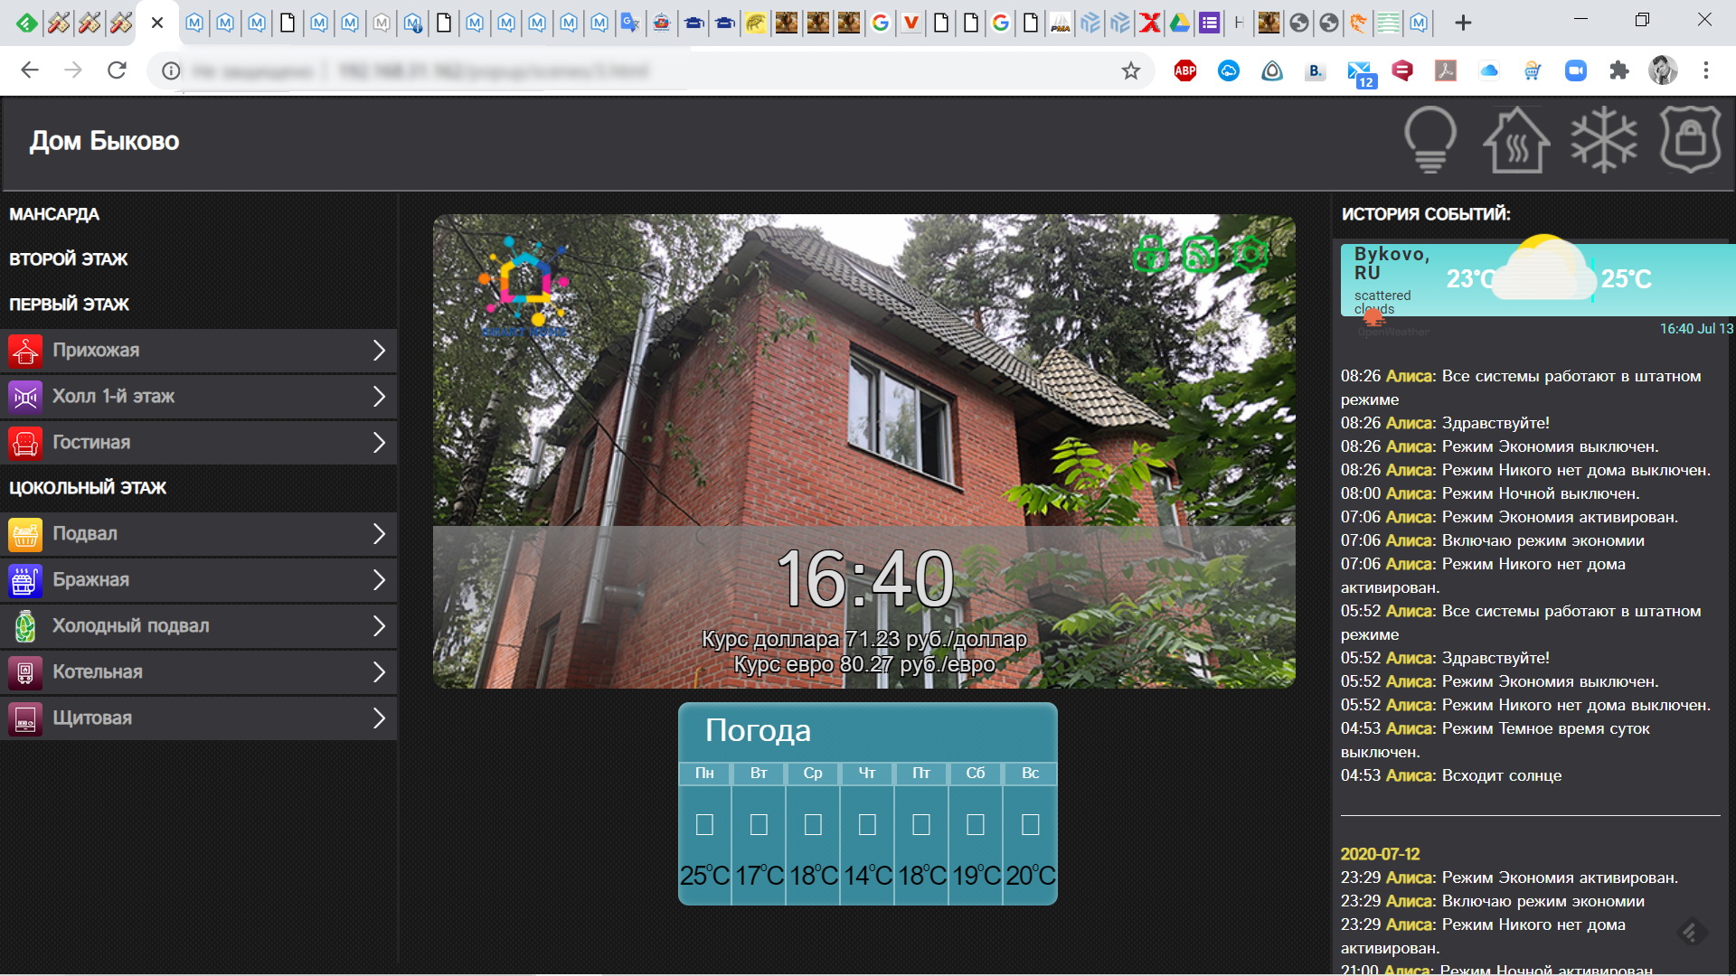Click the Котельная boiler icon
Screen dimensions: 1736x976
click(25, 672)
